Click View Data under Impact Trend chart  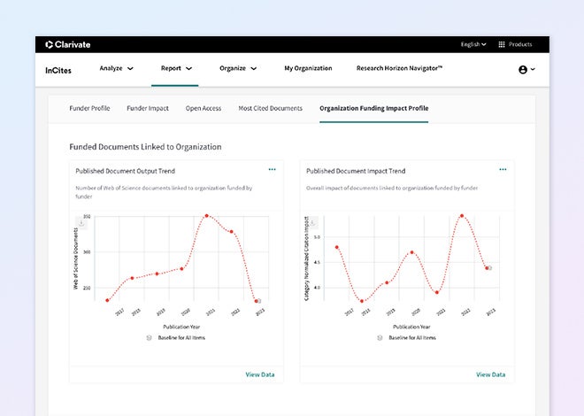coord(490,374)
